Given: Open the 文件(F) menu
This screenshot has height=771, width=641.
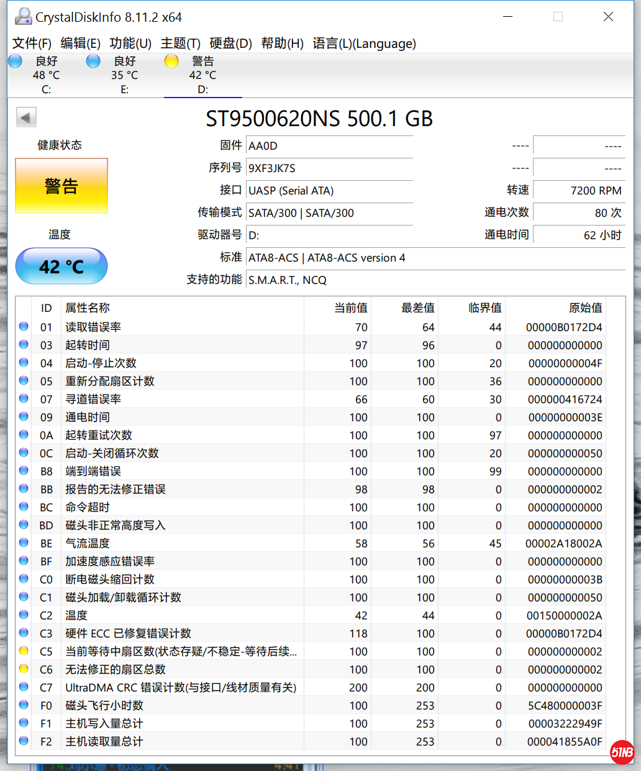Looking at the screenshot, I should (32, 43).
